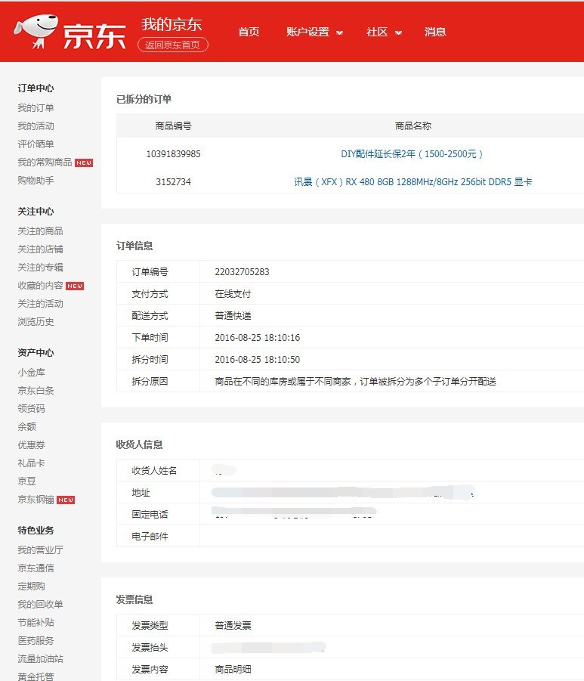The image size is (584, 681).
Task: Click order time 2016-08-25 18:10:16
Action: coord(258,337)
